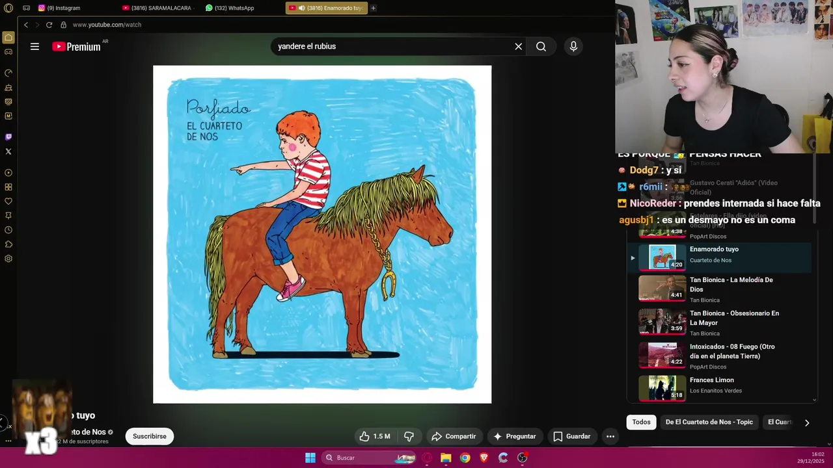This screenshot has height=468, width=833.
Task: Select the Todos filter chip
Action: click(641, 422)
